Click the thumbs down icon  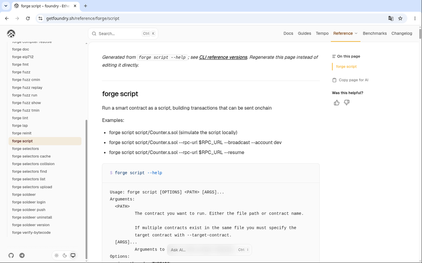(347, 103)
